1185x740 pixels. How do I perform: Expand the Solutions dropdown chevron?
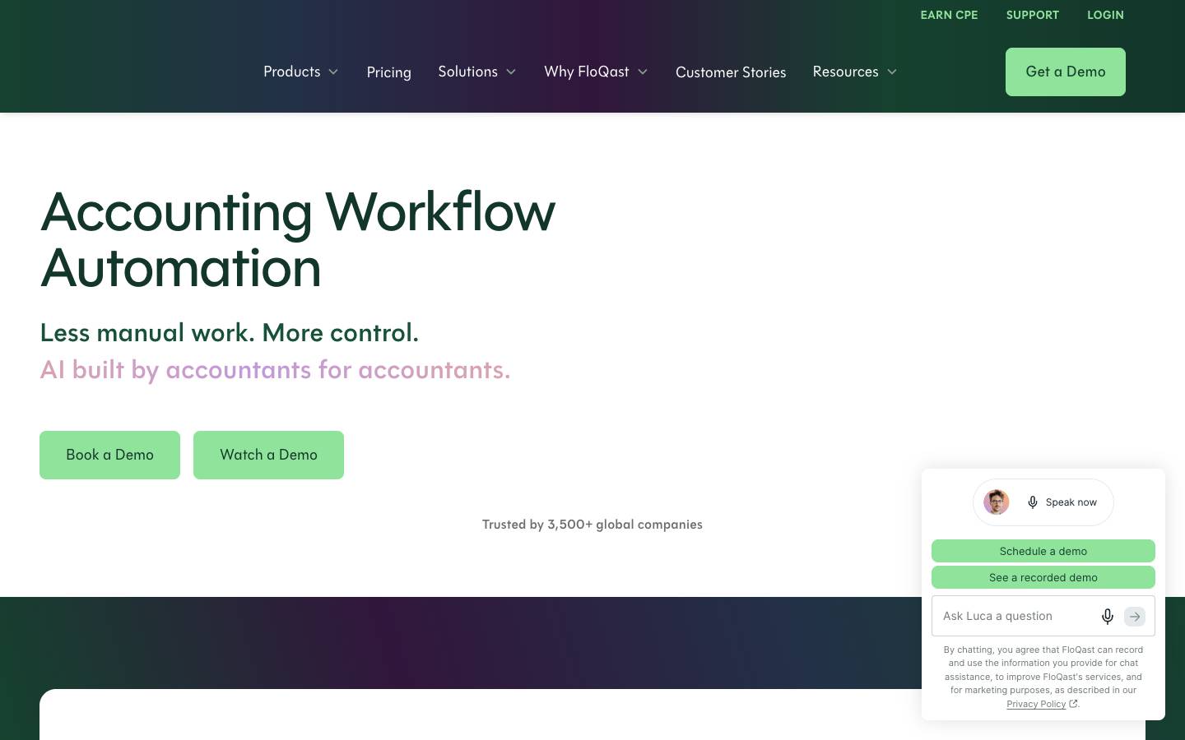pos(511,72)
